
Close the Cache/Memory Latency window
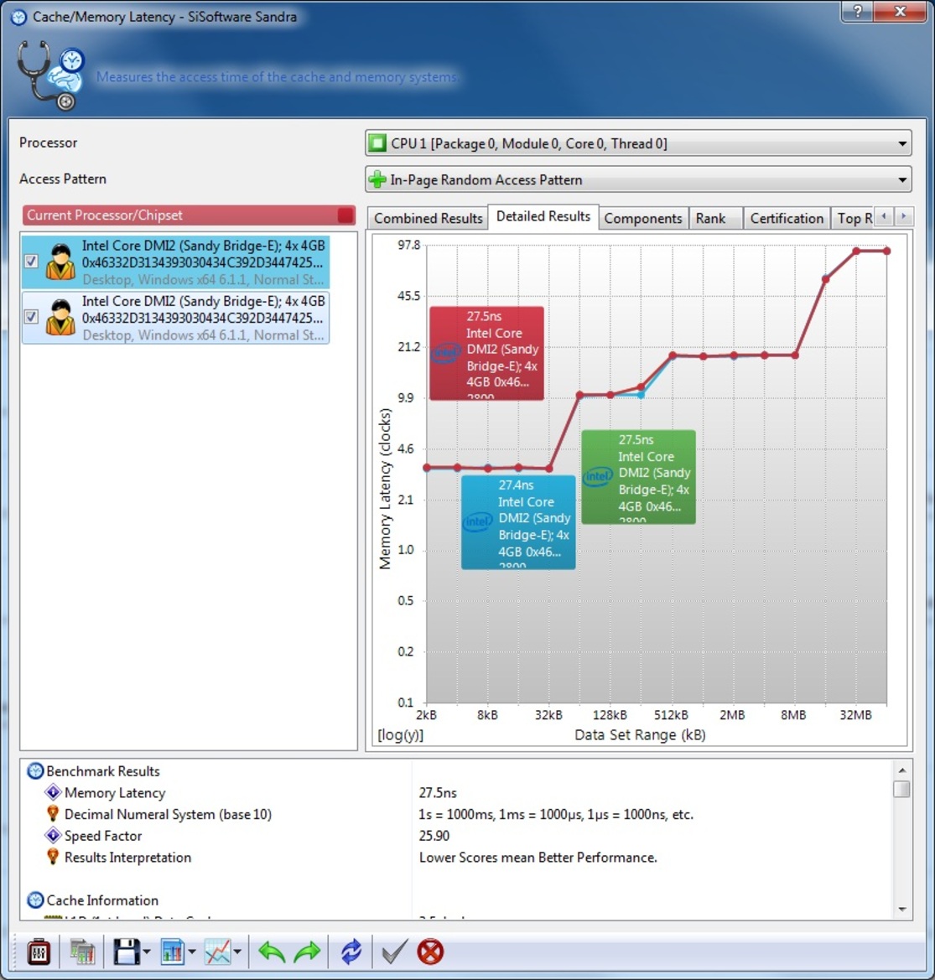coord(900,11)
